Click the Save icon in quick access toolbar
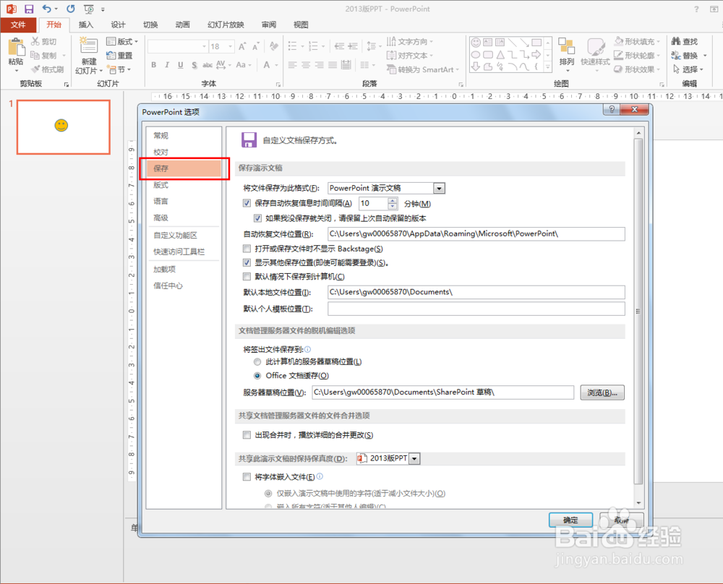This screenshot has height=584, width=723. point(29,9)
